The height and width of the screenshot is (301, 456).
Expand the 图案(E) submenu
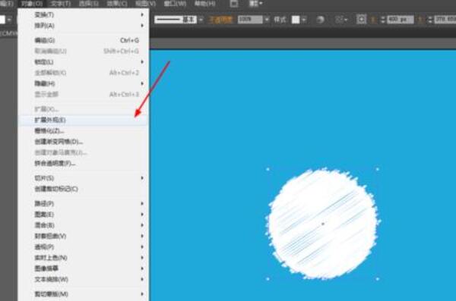84,215
